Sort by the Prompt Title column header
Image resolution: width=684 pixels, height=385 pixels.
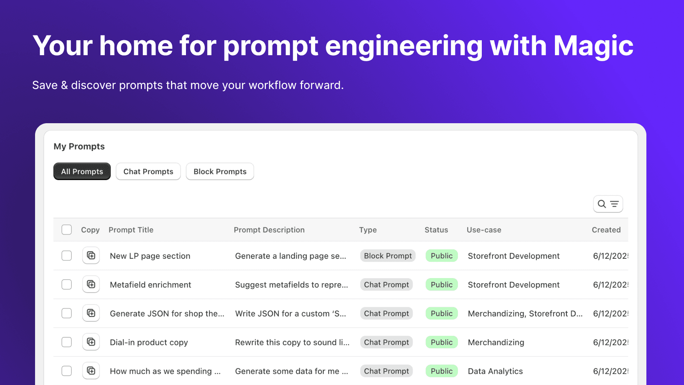pos(131,230)
